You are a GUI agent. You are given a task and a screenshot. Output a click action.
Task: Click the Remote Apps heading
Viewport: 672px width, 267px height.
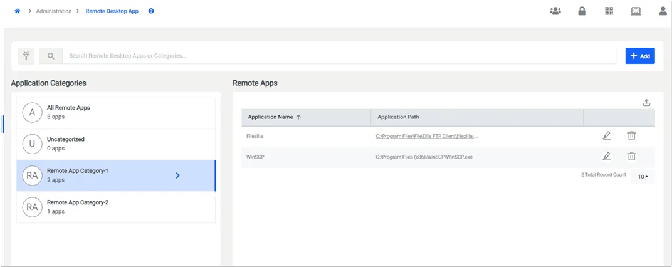[x=255, y=83]
